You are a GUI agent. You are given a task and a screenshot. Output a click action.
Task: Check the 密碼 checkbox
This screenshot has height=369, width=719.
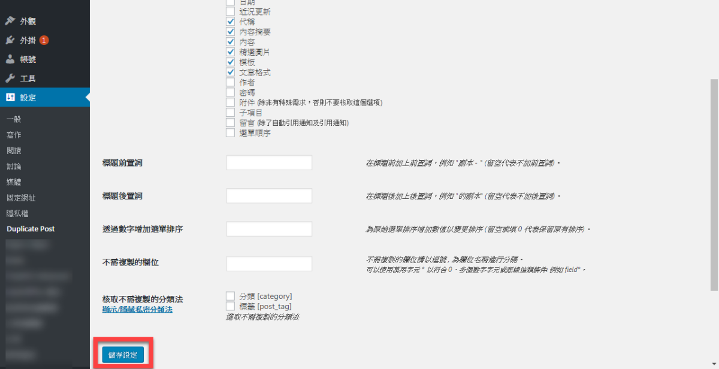230,93
